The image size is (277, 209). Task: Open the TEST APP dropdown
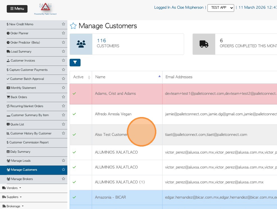tap(221, 8)
